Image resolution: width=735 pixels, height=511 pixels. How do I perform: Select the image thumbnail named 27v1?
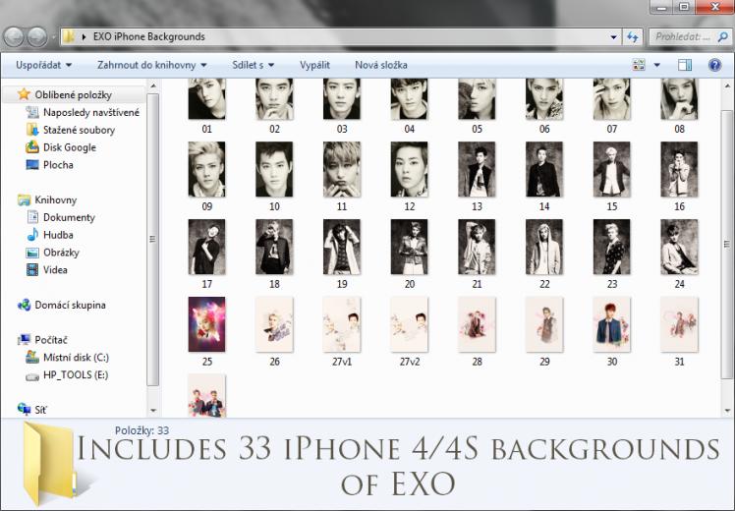click(x=342, y=324)
